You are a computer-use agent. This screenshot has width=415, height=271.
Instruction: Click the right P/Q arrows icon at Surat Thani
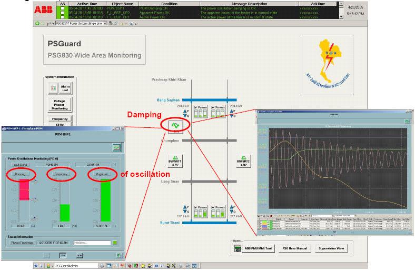(233, 209)
